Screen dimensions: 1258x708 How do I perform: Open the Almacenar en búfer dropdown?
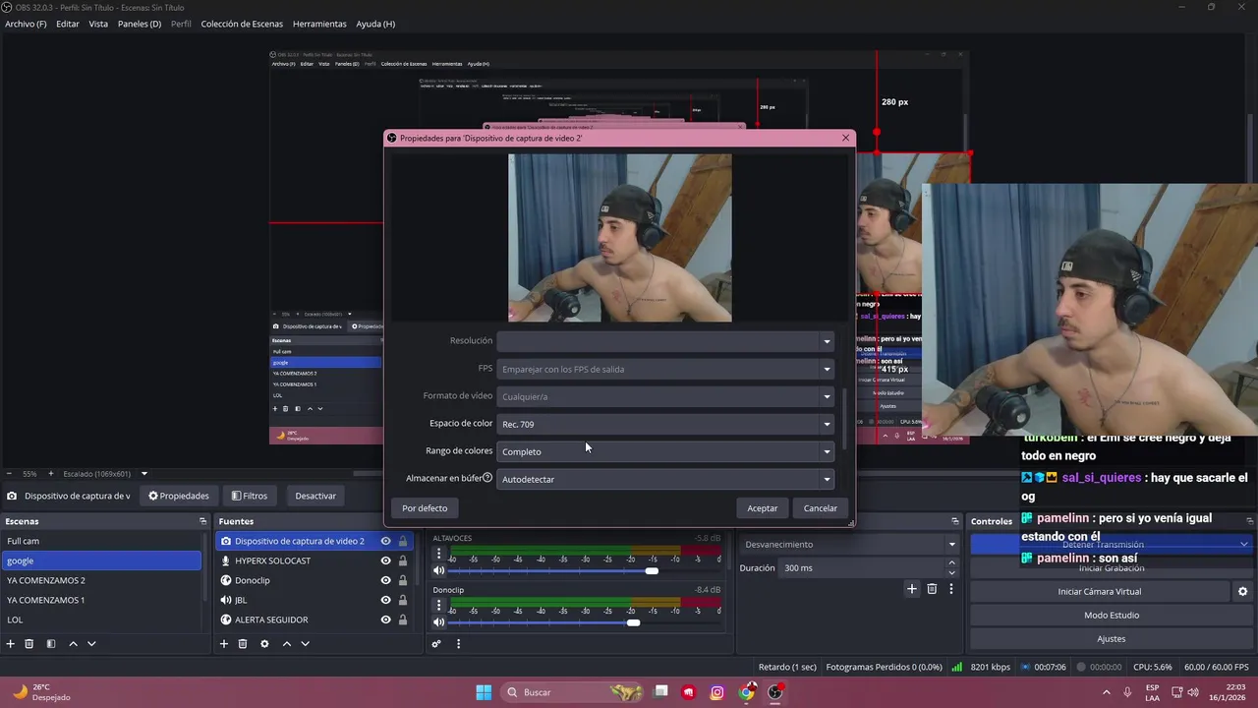pos(665,479)
